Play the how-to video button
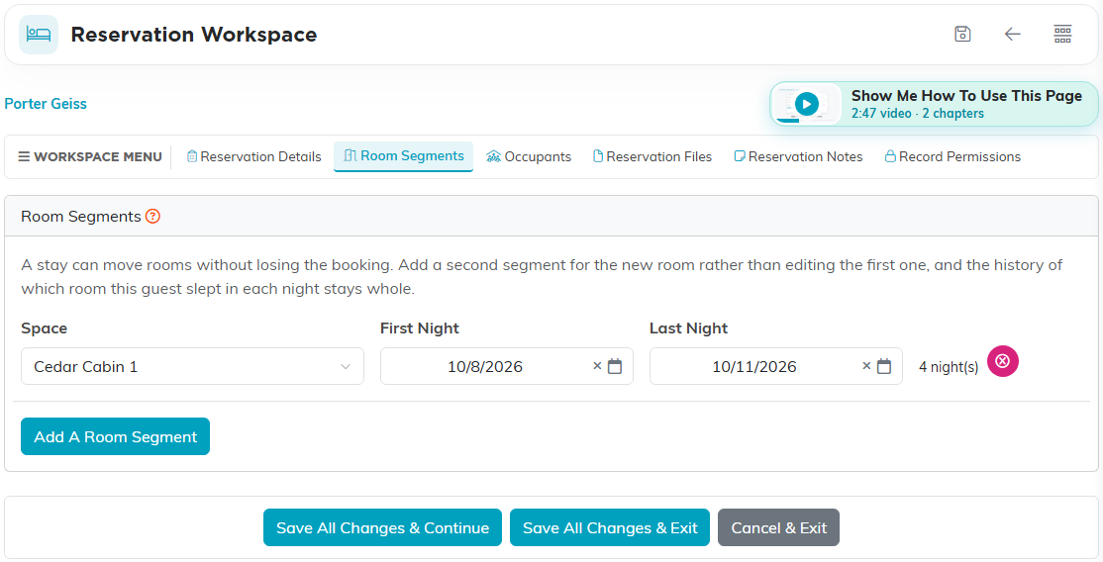Image resolution: width=1103 pixels, height=562 pixels. point(807,104)
